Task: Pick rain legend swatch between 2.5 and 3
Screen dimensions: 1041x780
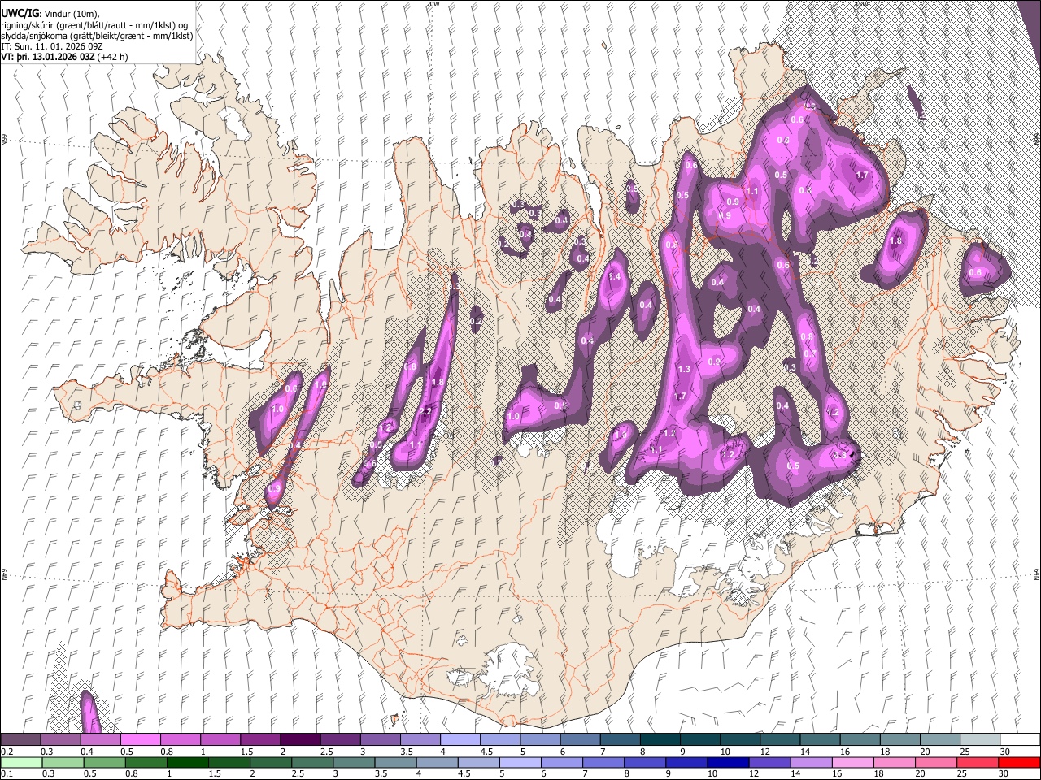Action: pyautogui.click(x=312, y=762)
